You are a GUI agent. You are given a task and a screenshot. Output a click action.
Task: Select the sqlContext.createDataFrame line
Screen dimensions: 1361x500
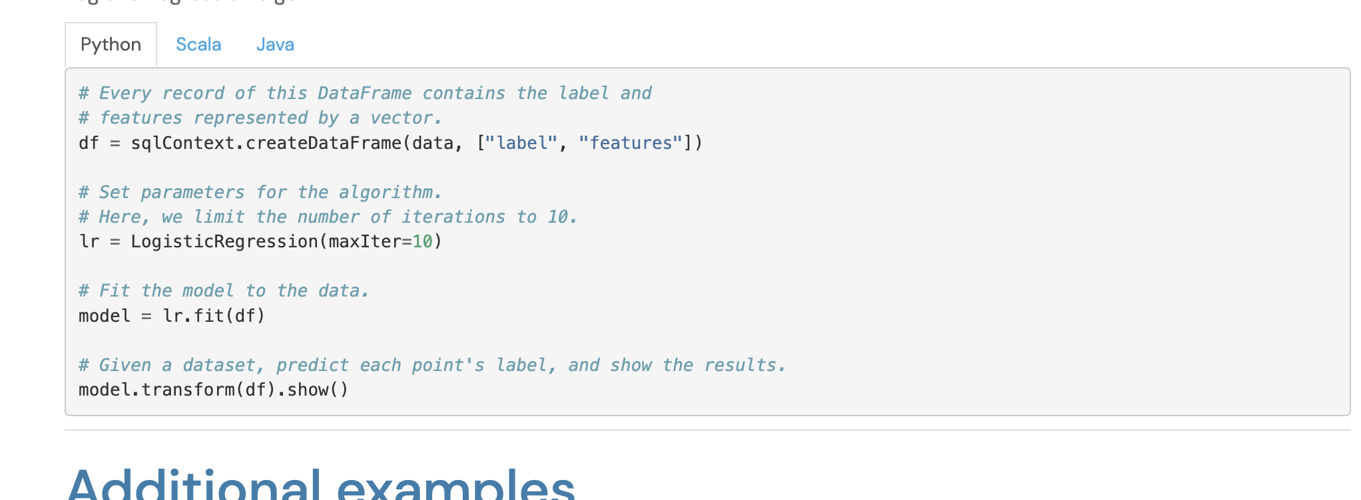[x=390, y=142]
